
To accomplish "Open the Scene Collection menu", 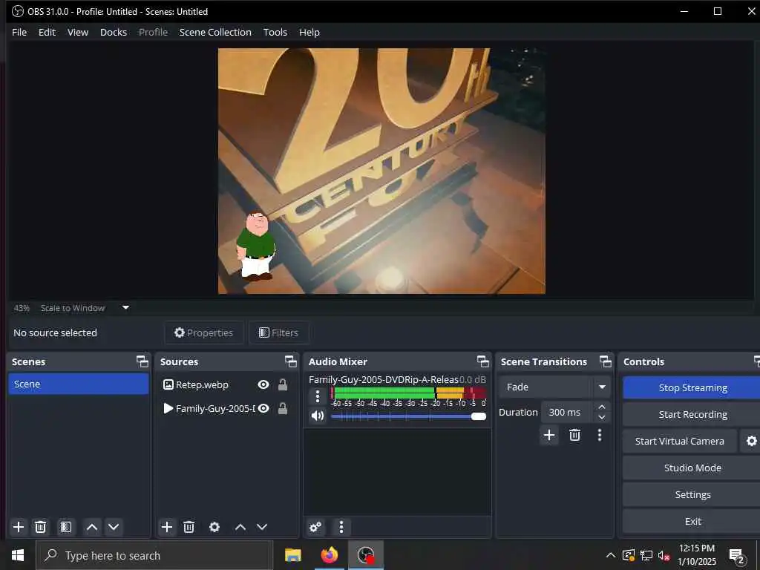I will point(215,32).
